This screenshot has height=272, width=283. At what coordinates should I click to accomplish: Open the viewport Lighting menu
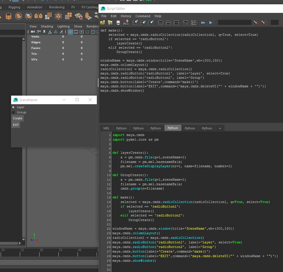[x=63, y=26]
